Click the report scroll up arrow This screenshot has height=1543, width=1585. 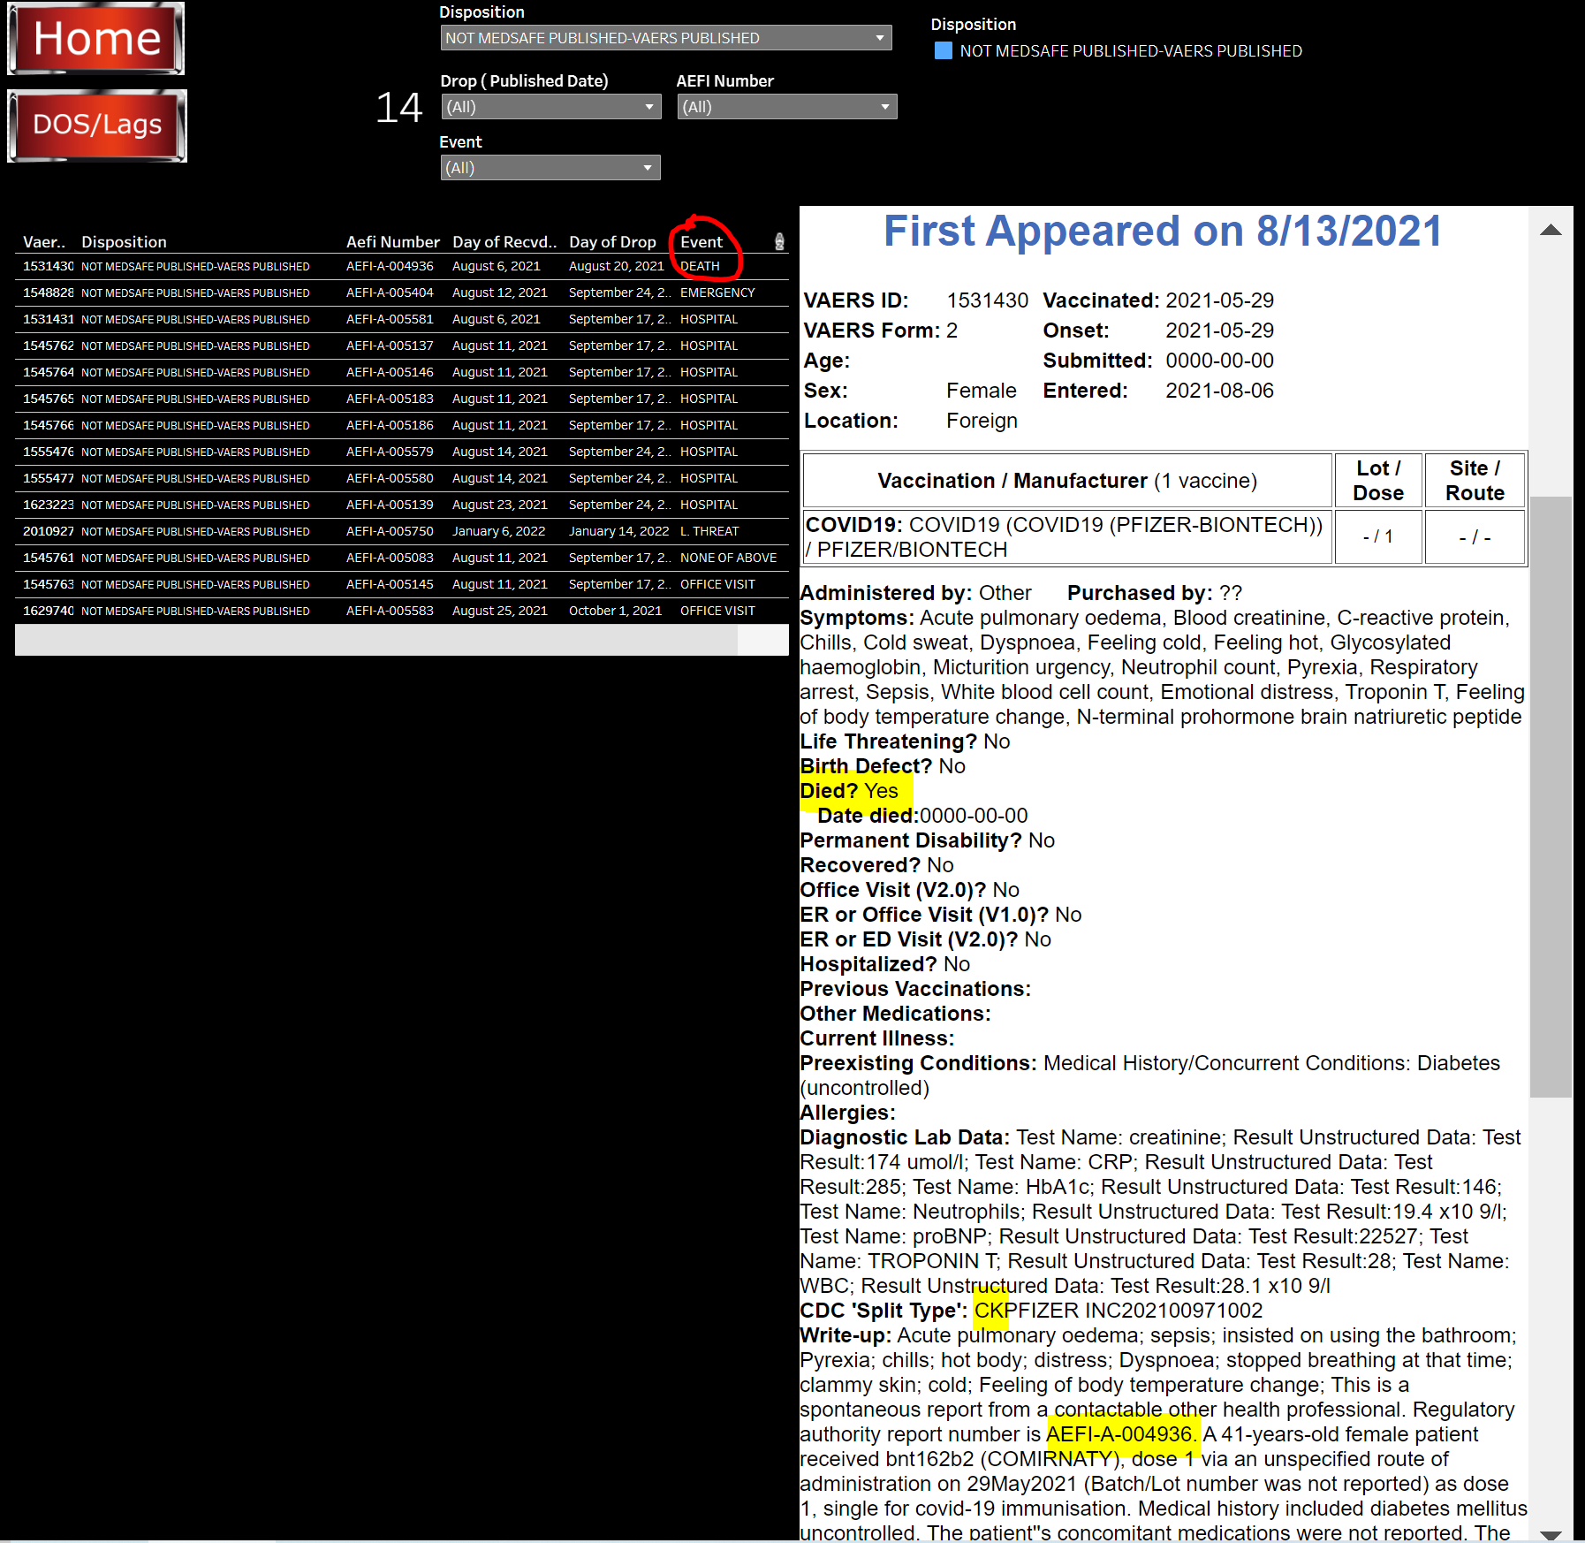[x=1551, y=231]
